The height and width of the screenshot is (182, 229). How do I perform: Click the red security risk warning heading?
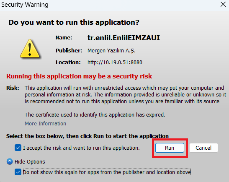(79, 76)
